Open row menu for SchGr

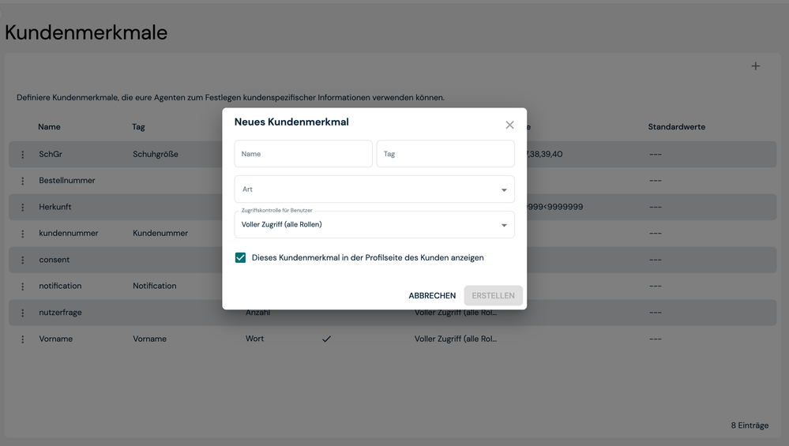pos(23,155)
